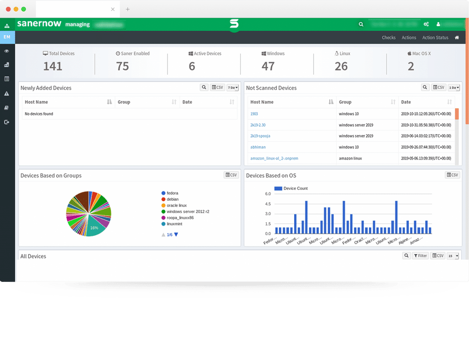Go to next legend page arrow
Viewport: 469px width, 347px height.
click(176, 234)
